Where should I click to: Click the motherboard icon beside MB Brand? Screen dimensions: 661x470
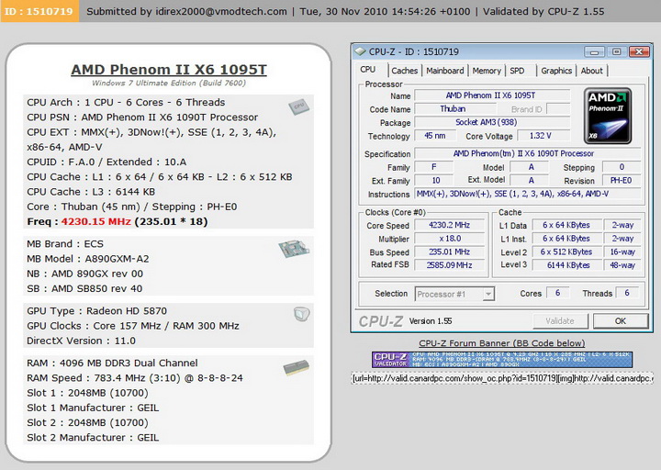(x=294, y=249)
